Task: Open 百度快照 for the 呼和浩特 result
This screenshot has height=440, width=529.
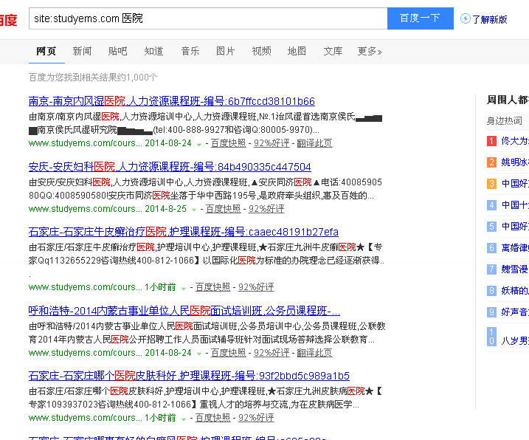Action: click(x=229, y=353)
